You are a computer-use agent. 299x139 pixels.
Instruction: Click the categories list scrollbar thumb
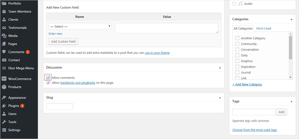tap(290, 47)
